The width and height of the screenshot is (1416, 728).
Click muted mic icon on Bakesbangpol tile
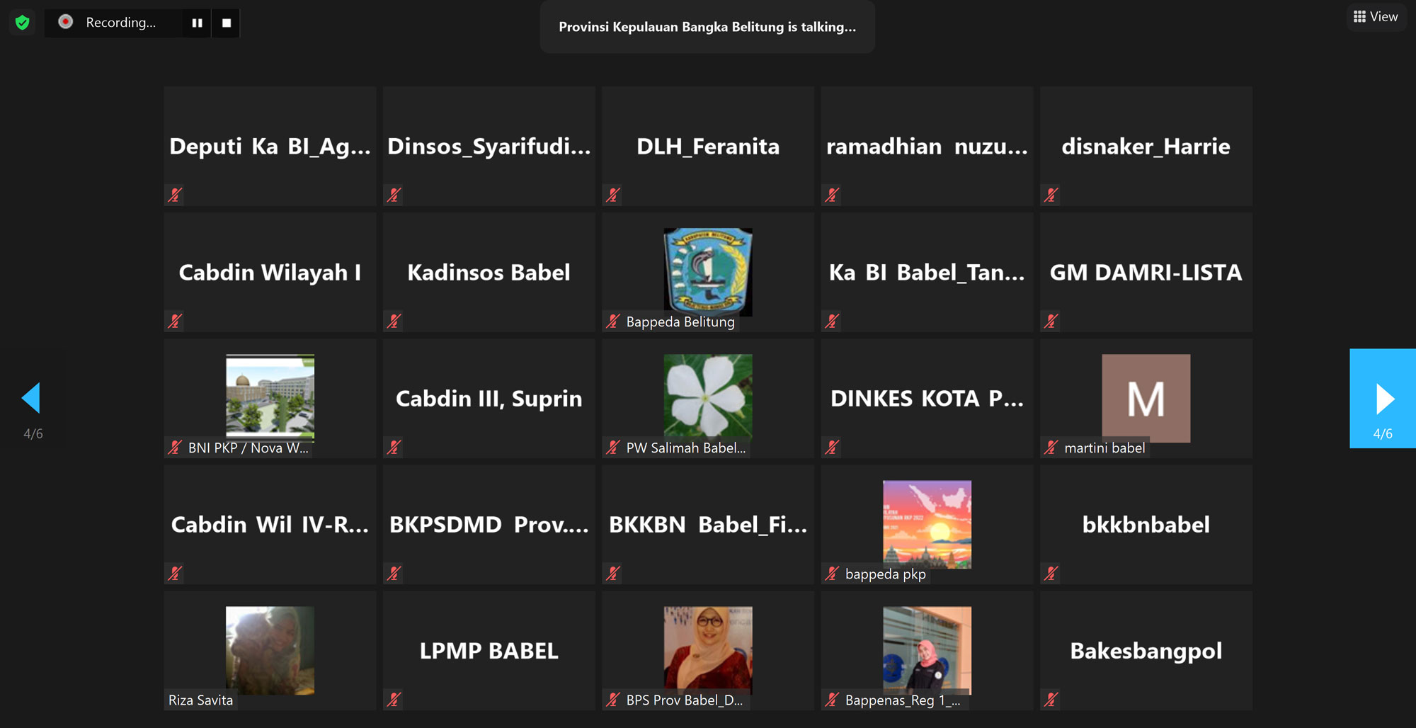point(1051,700)
